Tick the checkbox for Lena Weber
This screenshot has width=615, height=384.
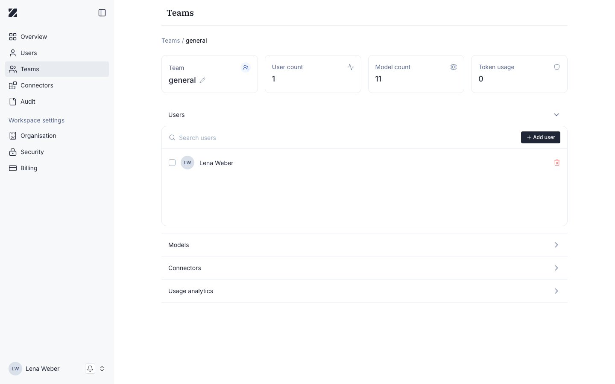(x=172, y=163)
